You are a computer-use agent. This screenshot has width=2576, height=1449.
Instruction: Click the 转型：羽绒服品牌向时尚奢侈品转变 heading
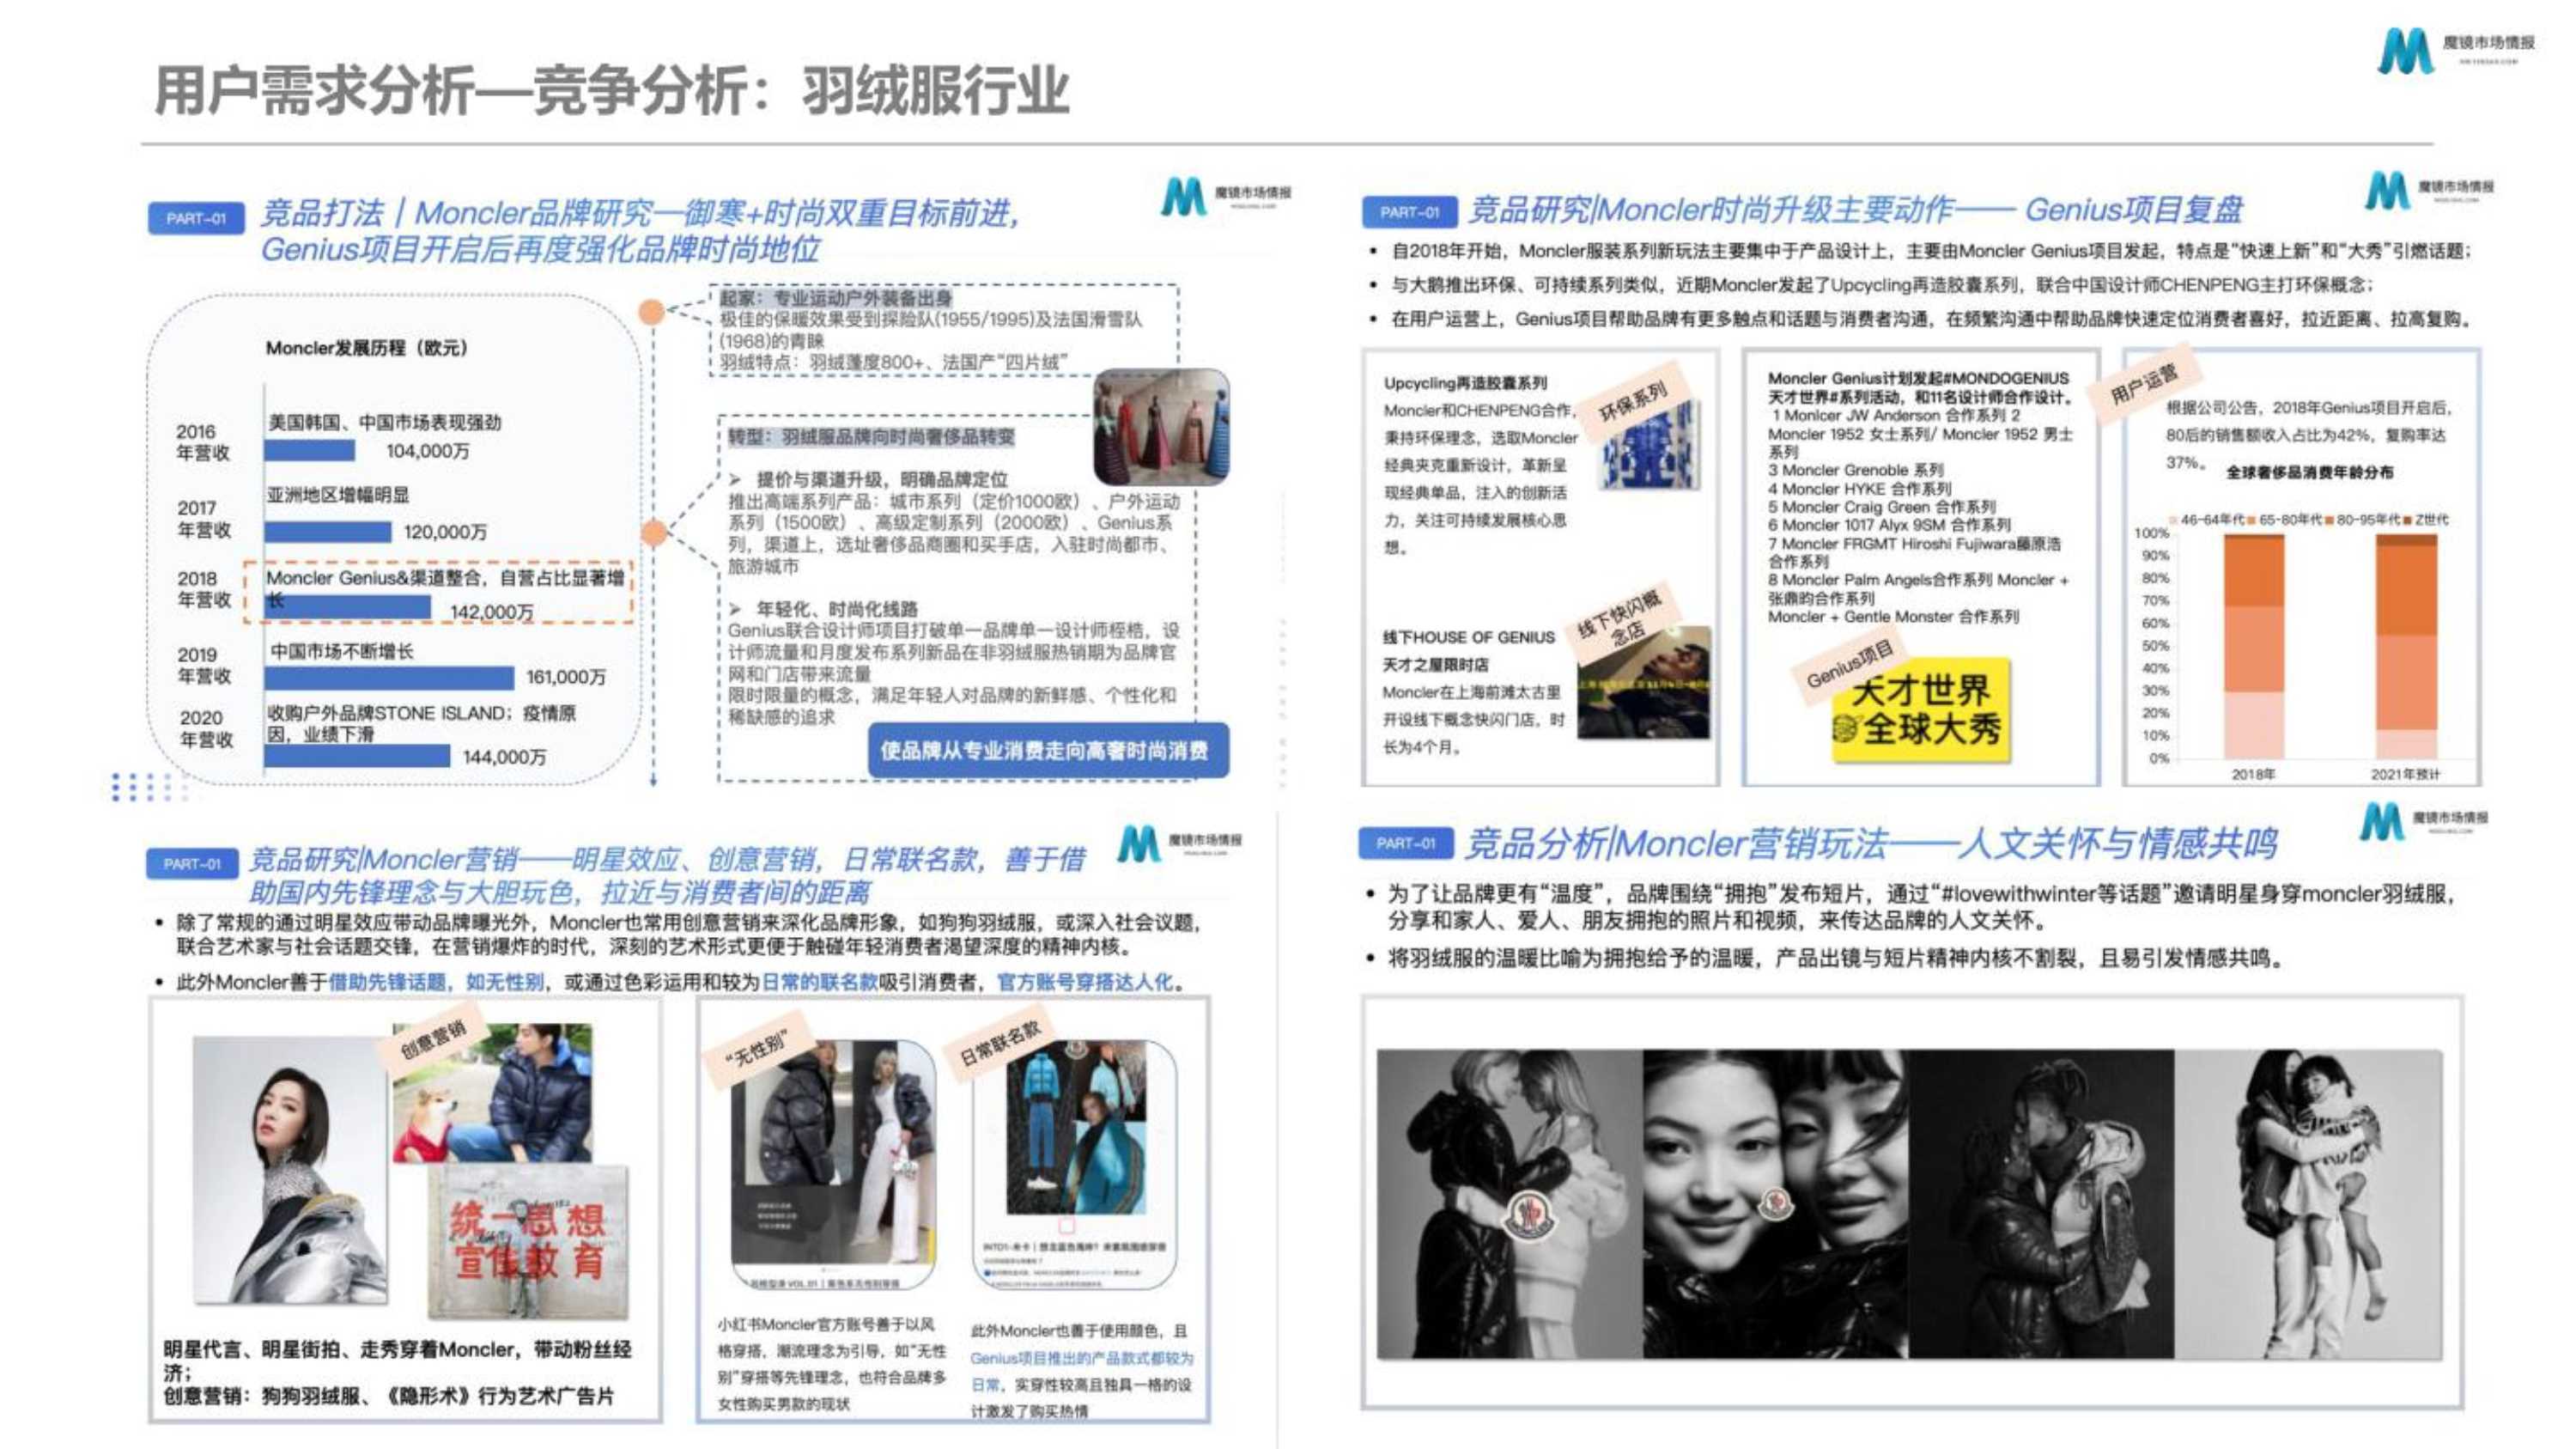tap(871, 437)
